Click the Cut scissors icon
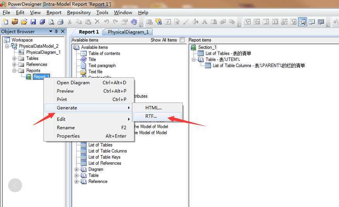The height and width of the screenshot is (207, 339). tap(70, 22)
